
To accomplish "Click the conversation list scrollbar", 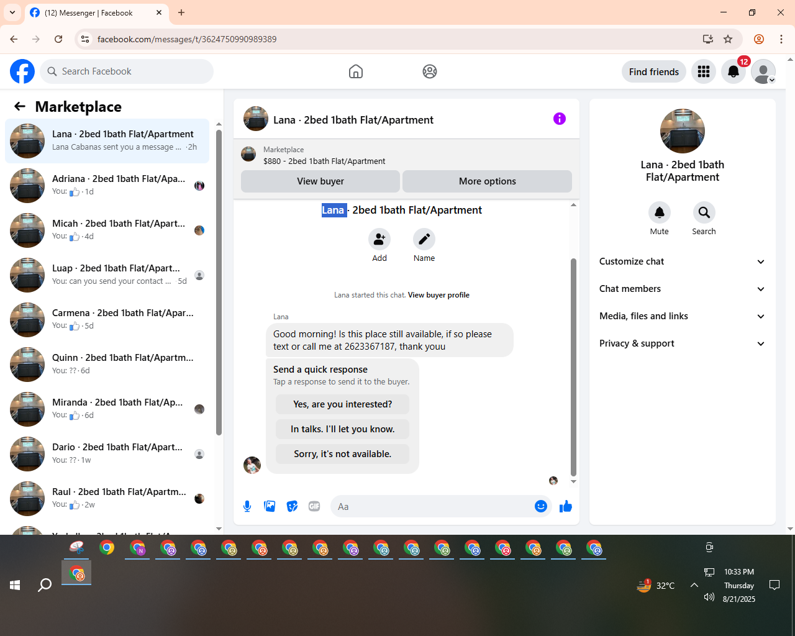I will (219, 283).
